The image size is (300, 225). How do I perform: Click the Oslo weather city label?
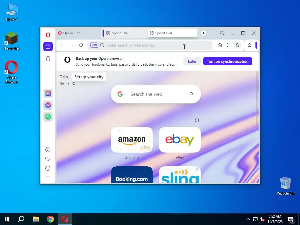[x=64, y=77]
